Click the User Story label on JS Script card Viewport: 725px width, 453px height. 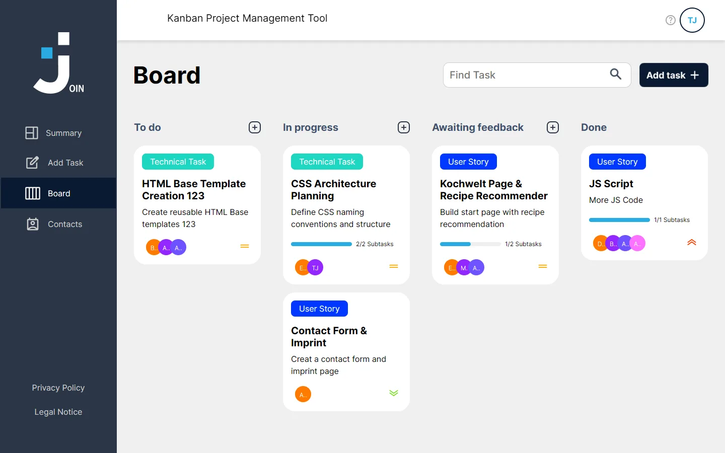[x=617, y=162]
